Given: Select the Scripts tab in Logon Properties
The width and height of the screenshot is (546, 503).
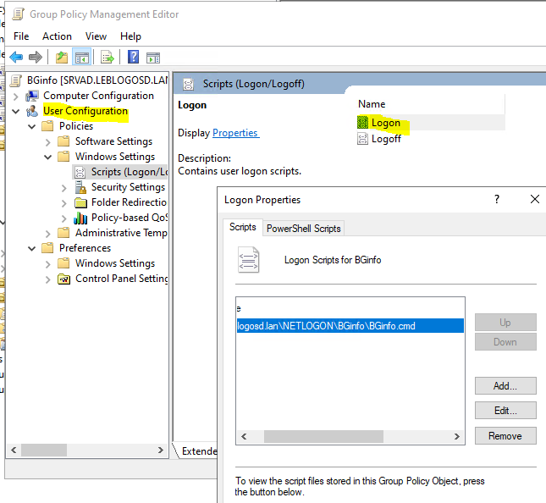Looking at the screenshot, I should tap(242, 227).
